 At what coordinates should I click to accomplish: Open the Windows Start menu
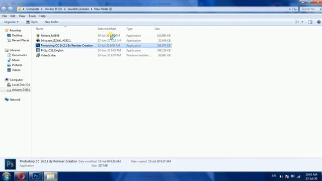(7, 176)
